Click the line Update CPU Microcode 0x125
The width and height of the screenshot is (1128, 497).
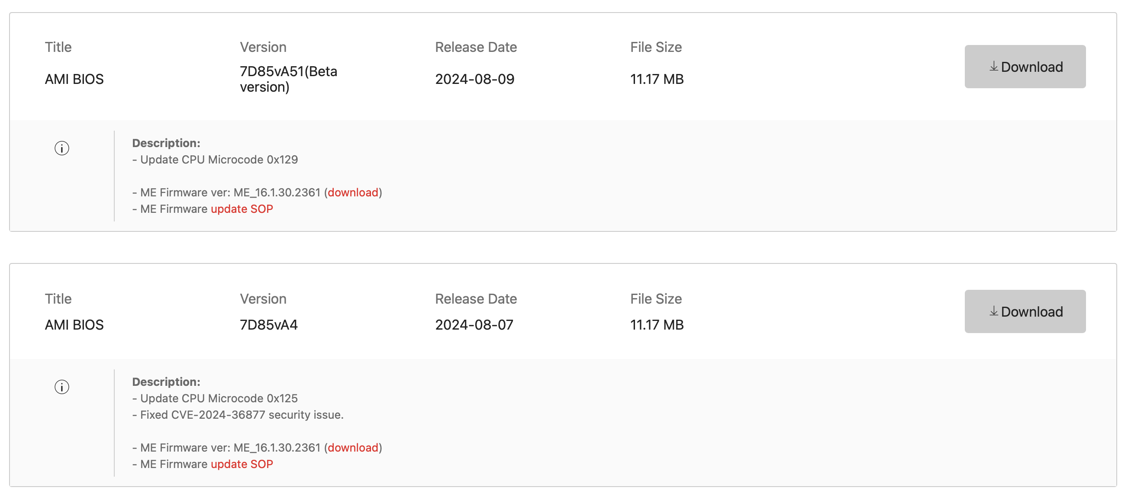coord(215,398)
